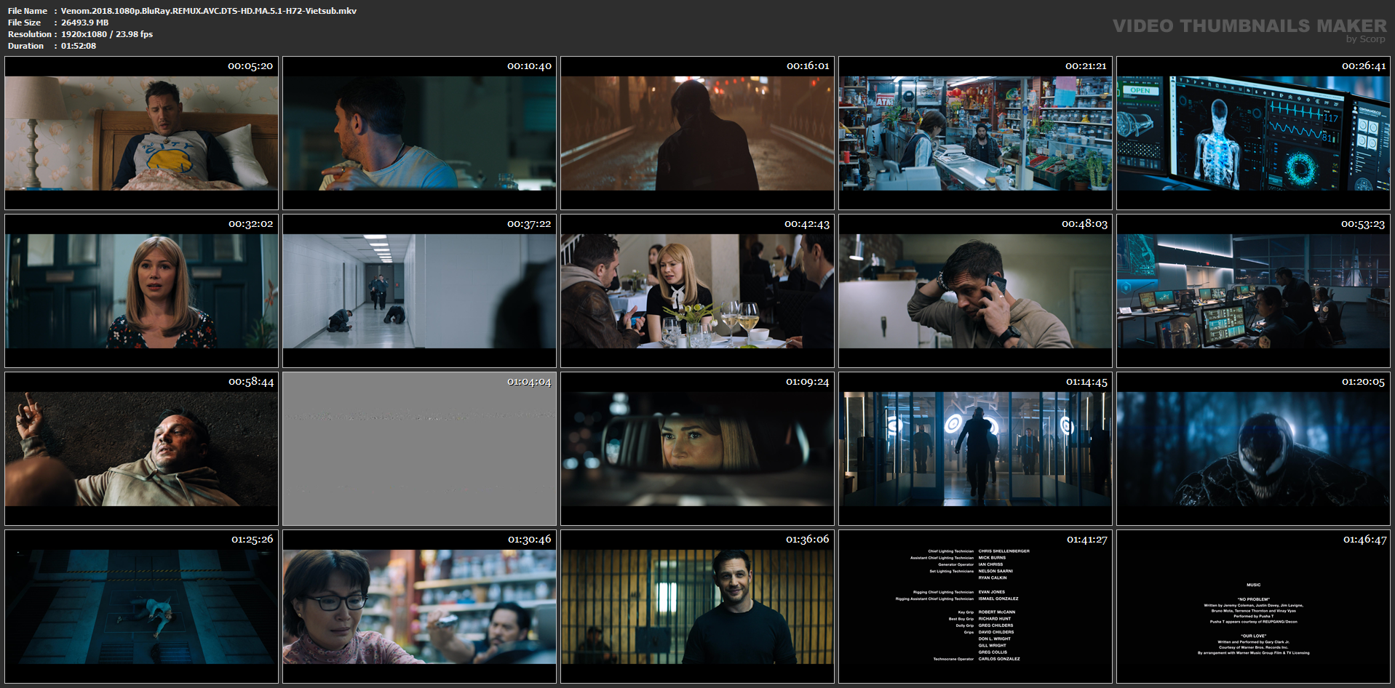Click the duration value 01:52:08
Viewport: 1395px width, 688px height.
(x=79, y=46)
